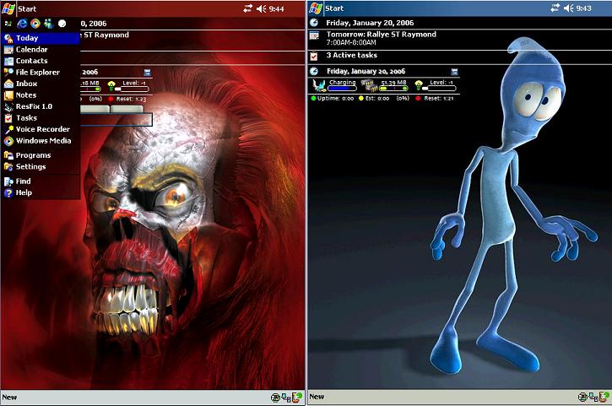The height and width of the screenshot is (406, 612).
Task: Click the memory chip icon on right screen
Action: 368,85
